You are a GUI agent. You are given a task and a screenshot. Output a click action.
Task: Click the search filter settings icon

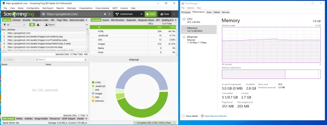[x=86, y=59]
